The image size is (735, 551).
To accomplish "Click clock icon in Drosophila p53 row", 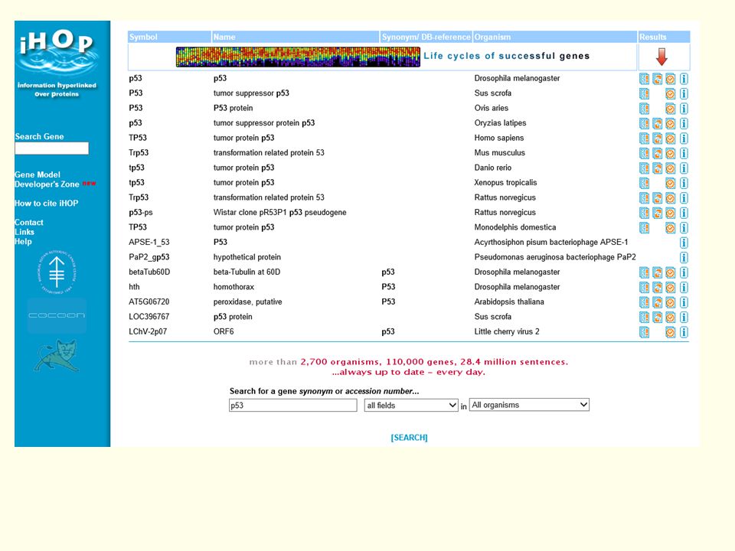I will pos(671,79).
